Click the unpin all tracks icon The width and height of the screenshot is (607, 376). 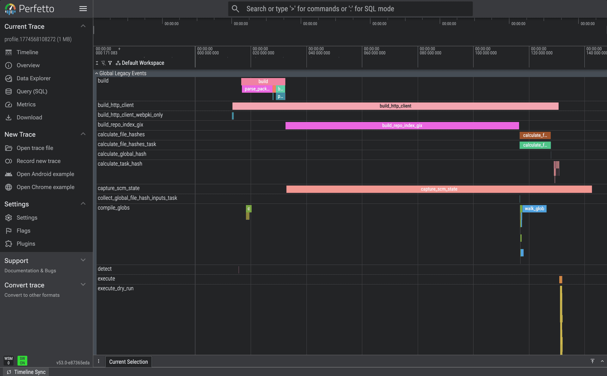(x=103, y=63)
